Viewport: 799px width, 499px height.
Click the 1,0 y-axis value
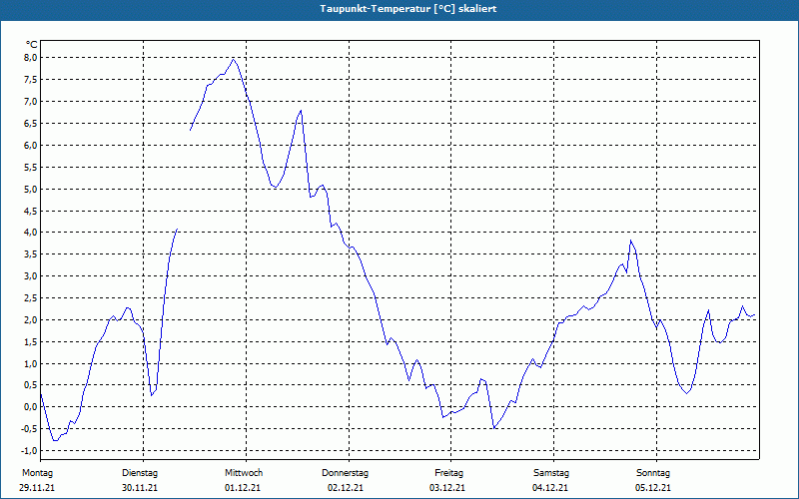[x=31, y=363]
